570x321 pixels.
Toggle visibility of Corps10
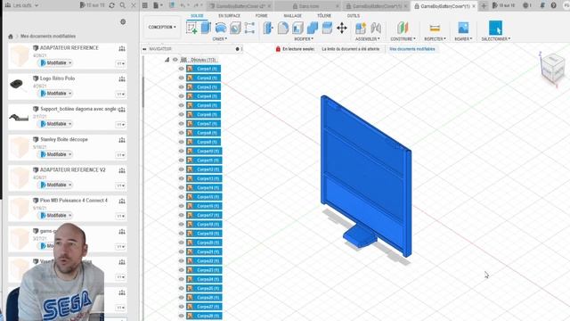tap(181, 151)
